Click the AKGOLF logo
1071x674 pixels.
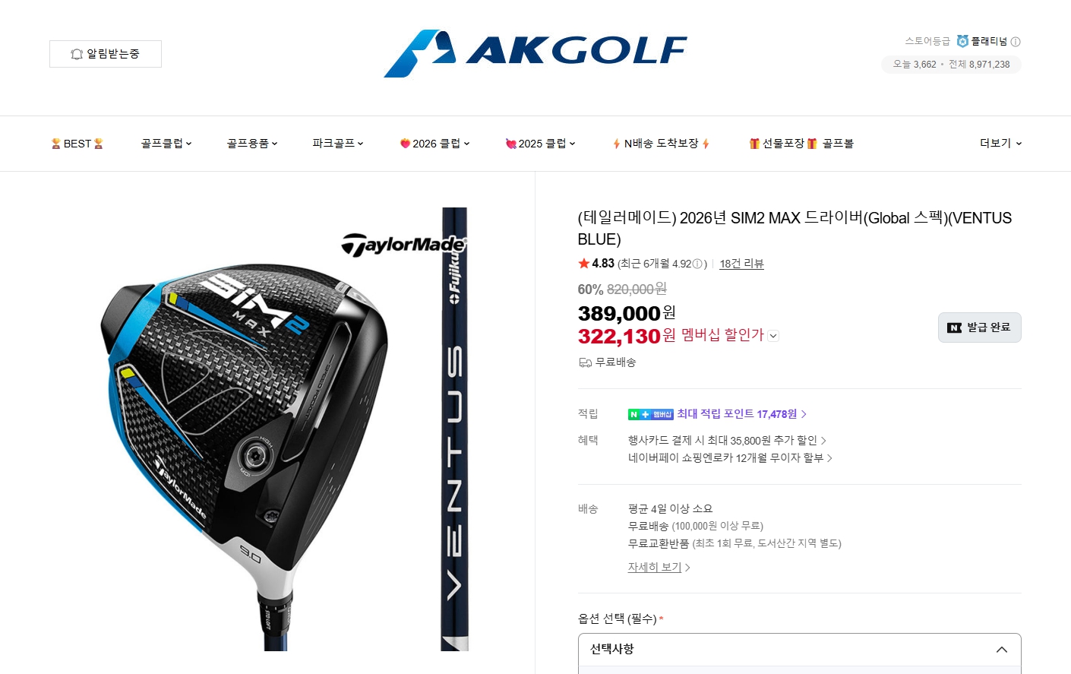(x=535, y=53)
